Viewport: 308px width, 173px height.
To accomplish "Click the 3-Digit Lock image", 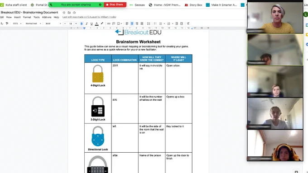I will click(x=98, y=107).
